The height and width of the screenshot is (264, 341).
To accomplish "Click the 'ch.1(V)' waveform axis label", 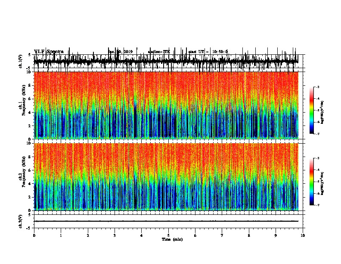I will [20, 61].
